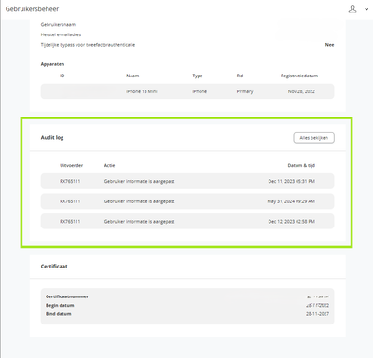Click the Tijdelijke bypass voor tweefactorauthenticatie label
Viewport: 373px width, 358px height.
point(88,45)
